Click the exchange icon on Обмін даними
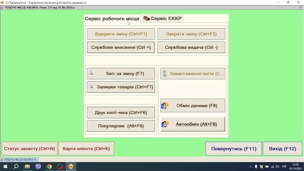304x171 pixels. pos(165,105)
